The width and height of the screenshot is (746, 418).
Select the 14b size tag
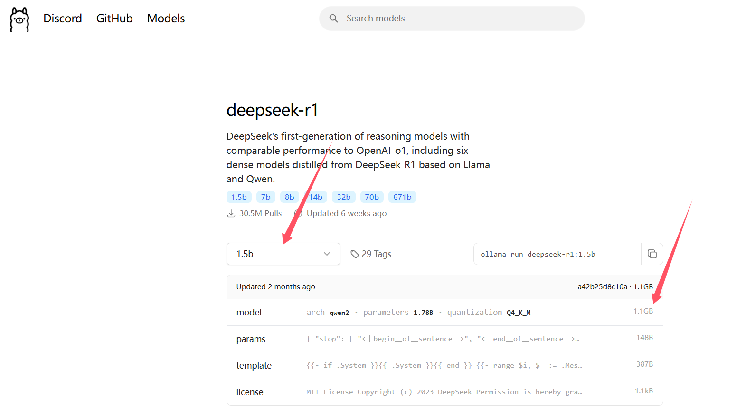[x=316, y=197]
